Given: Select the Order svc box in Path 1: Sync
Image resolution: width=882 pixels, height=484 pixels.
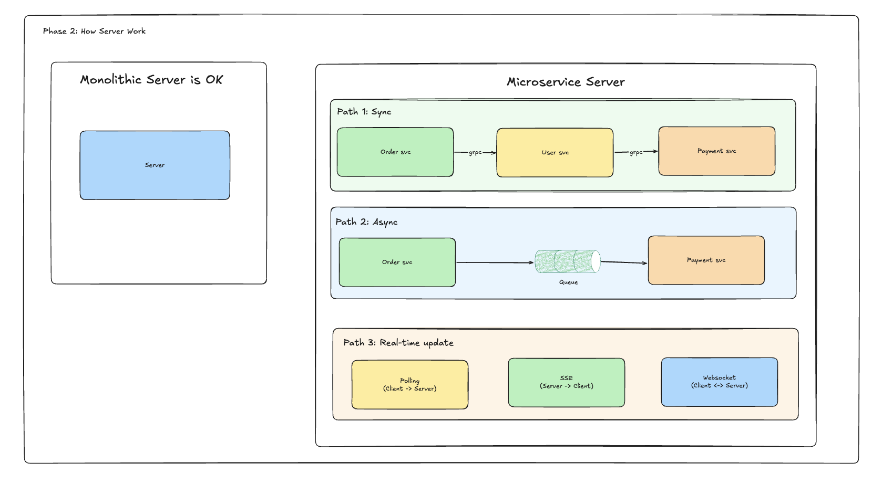Looking at the screenshot, I should (395, 152).
